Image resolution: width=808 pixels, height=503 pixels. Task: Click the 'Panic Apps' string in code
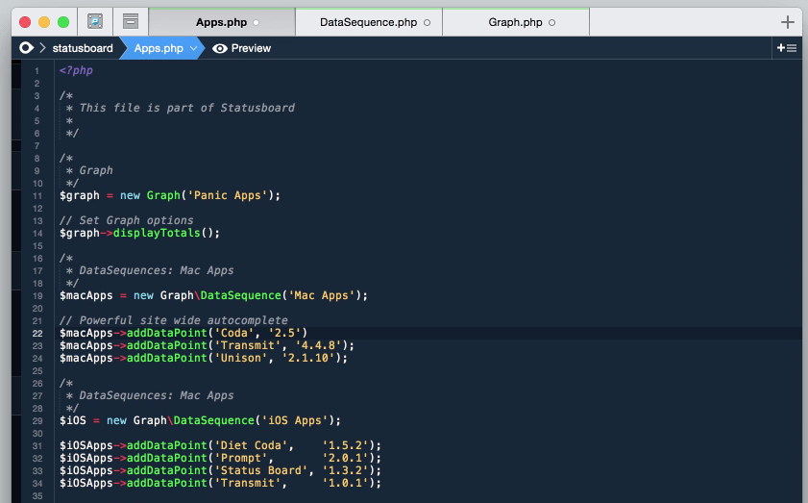coord(231,195)
